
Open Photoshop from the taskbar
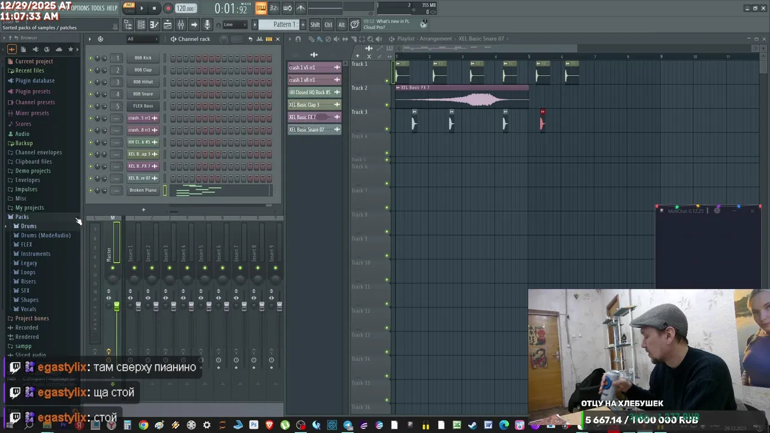click(x=254, y=425)
